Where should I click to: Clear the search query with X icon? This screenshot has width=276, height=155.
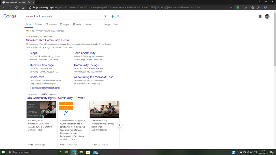pyautogui.click(x=106, y=16)
